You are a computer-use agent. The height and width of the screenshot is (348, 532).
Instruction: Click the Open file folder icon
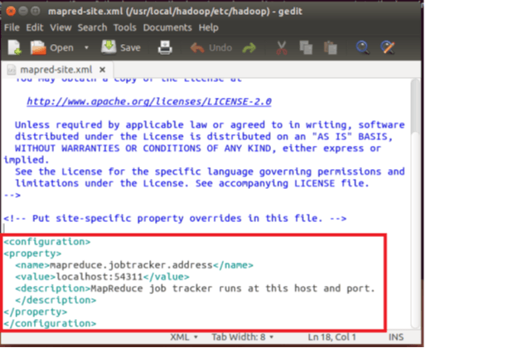pyautogui.click(x=38, y=48)
